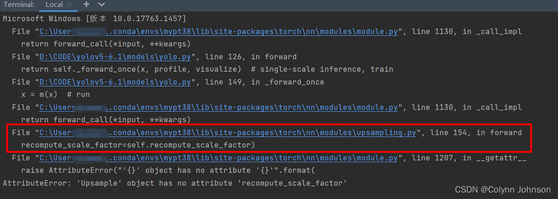Screen dimensions: 558x199
Task: Click the Terminal panel label
Action: click(19, 5)
